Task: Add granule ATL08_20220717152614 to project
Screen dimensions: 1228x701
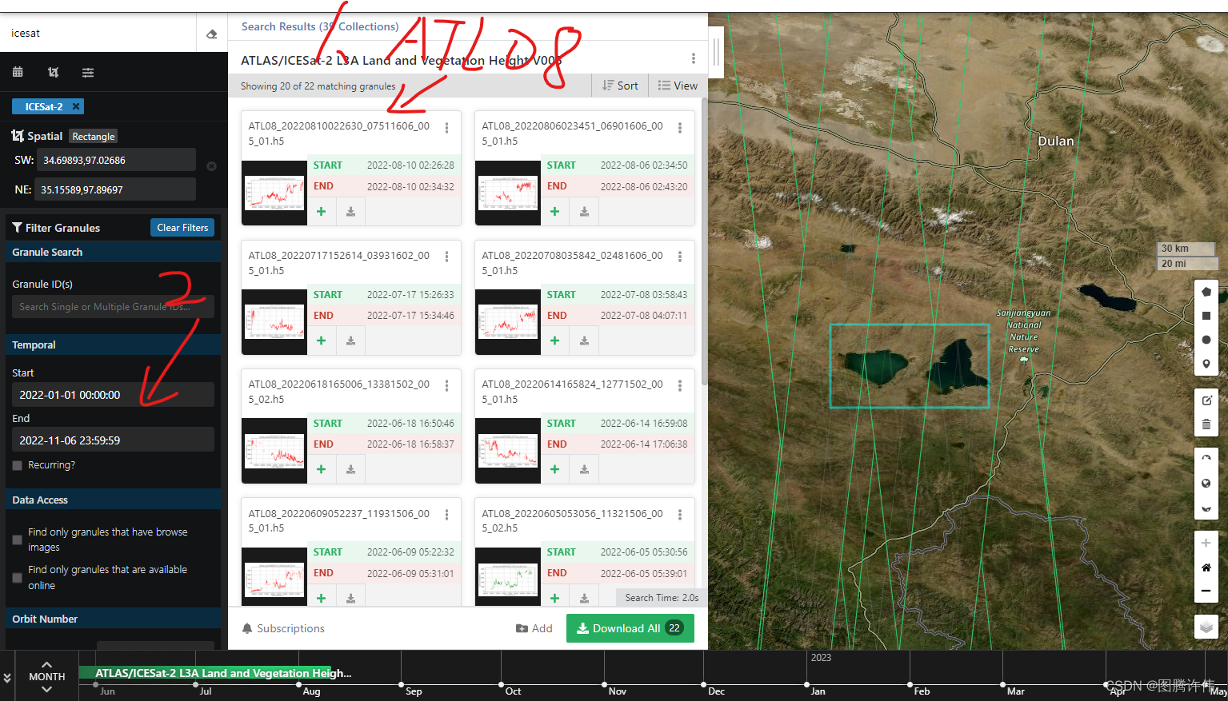Action: click(322, 341)
